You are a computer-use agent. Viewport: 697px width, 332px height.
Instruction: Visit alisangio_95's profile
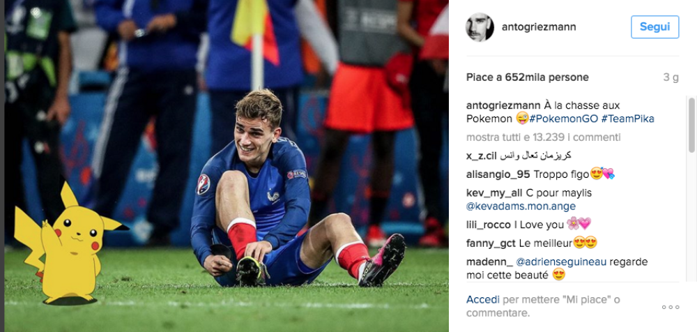[x=496, y=174]
